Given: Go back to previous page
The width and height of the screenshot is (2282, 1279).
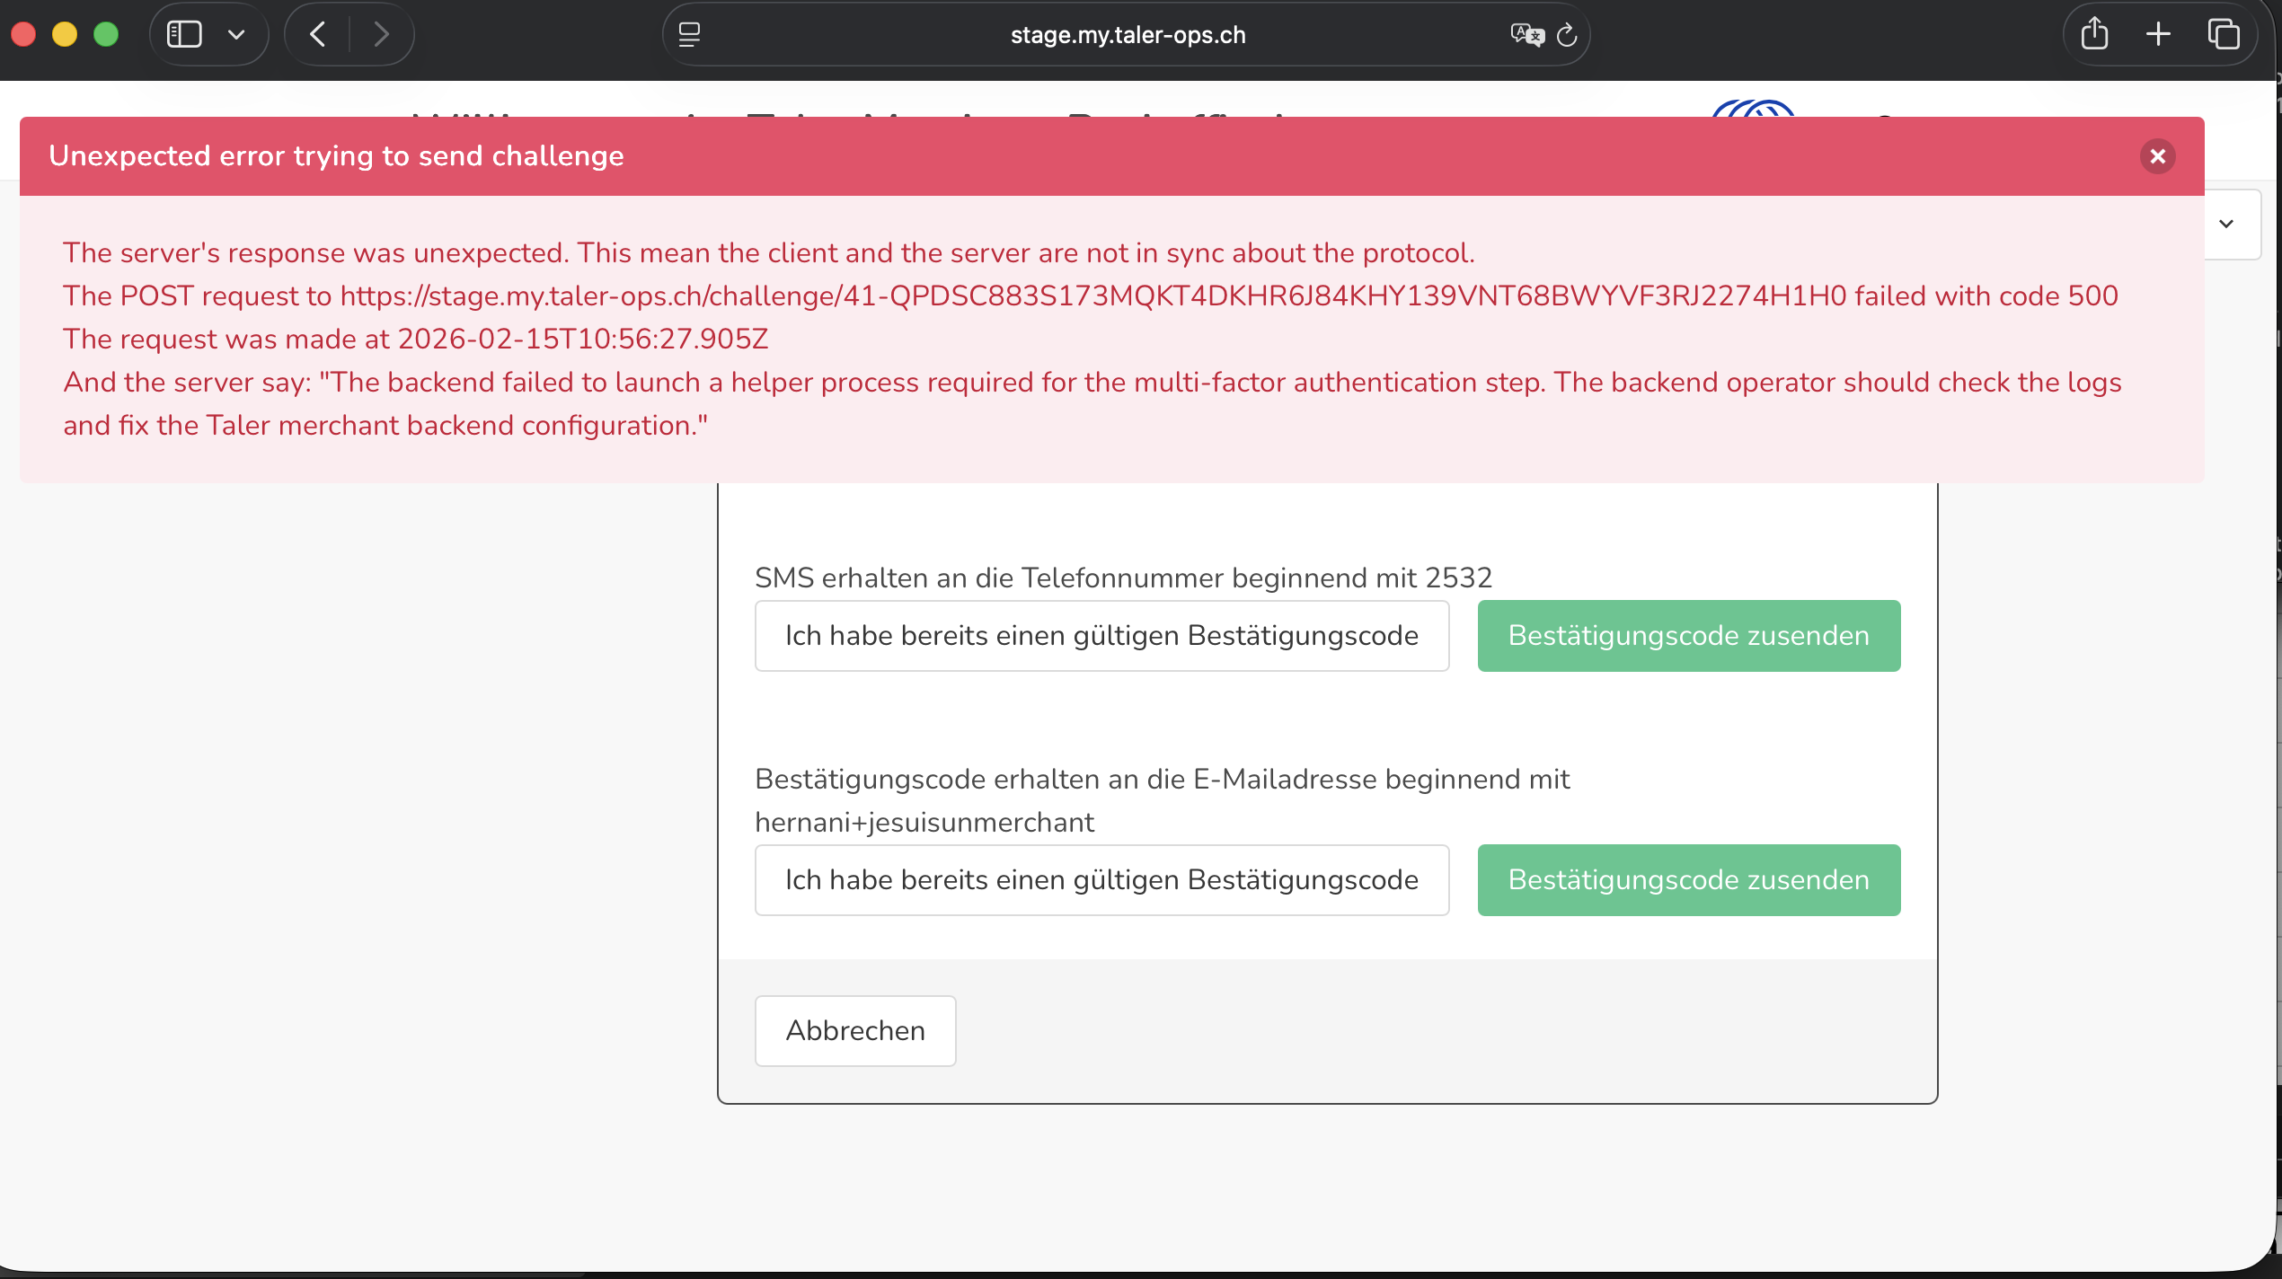Looking at the screenshot, I should (317, 35).
